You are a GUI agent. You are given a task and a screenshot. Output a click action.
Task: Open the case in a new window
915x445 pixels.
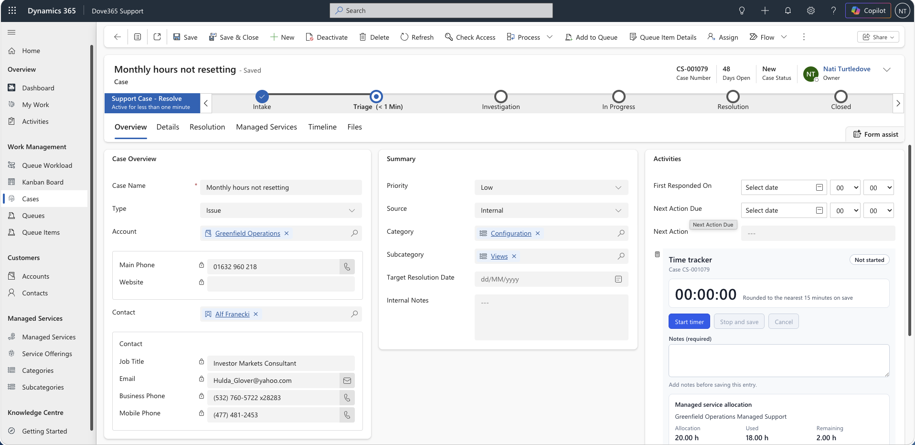tap(157, 37)
